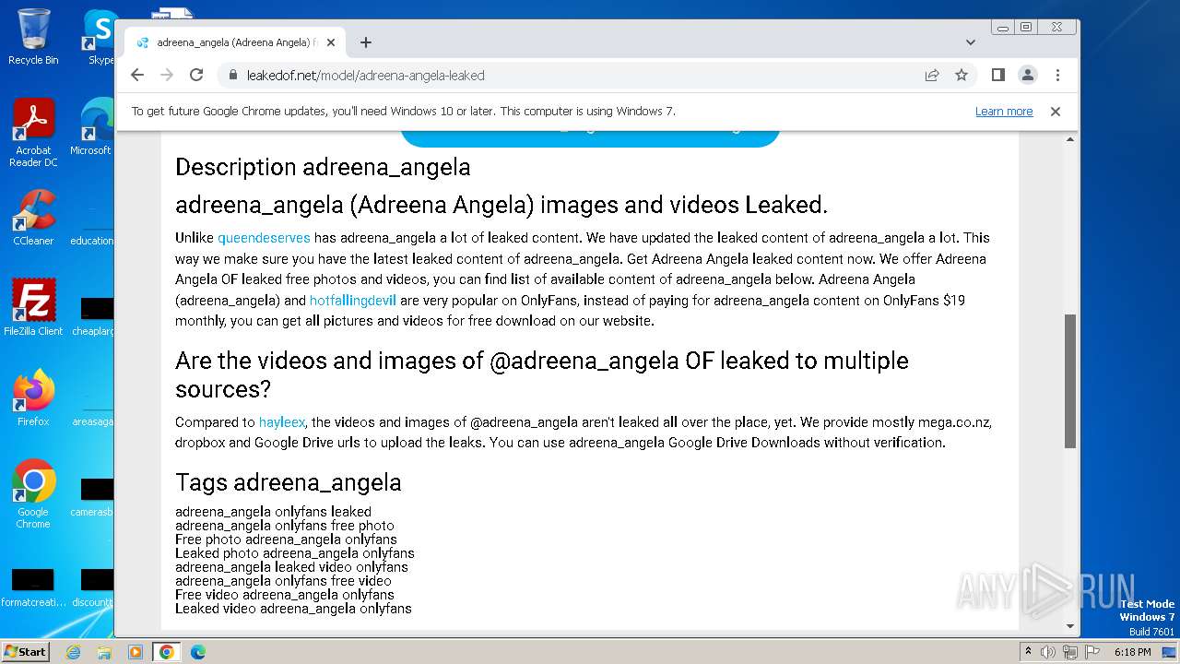Click the page vertical scrollbar thumb

[1070, 380]
